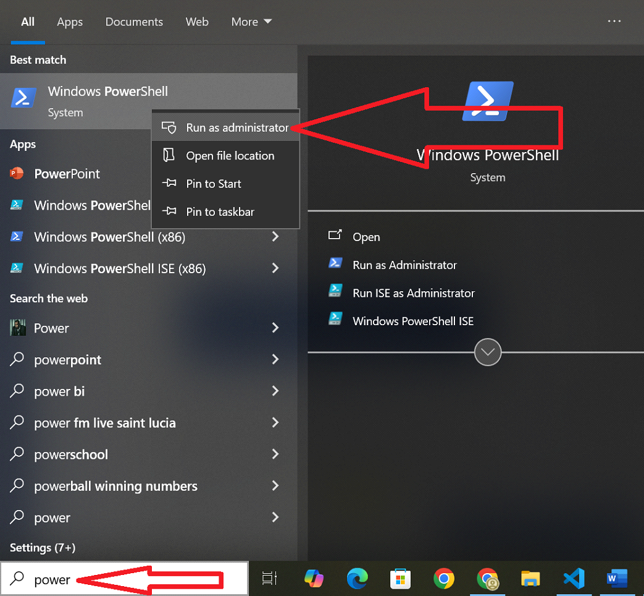
Task: Open Microsoft Store from the taskbar
Action: [x=401, y=579]
